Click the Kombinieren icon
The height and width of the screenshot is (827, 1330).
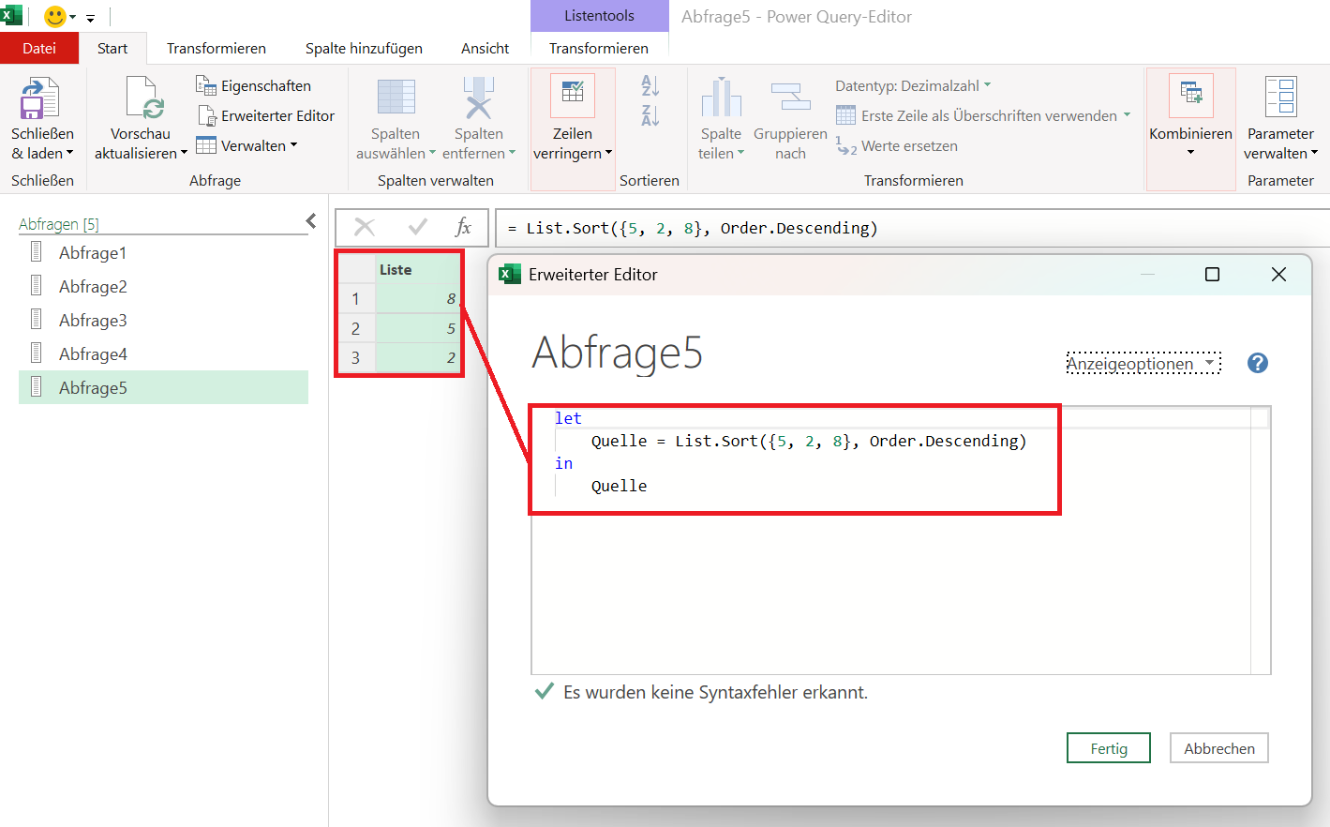(1191, 95)
